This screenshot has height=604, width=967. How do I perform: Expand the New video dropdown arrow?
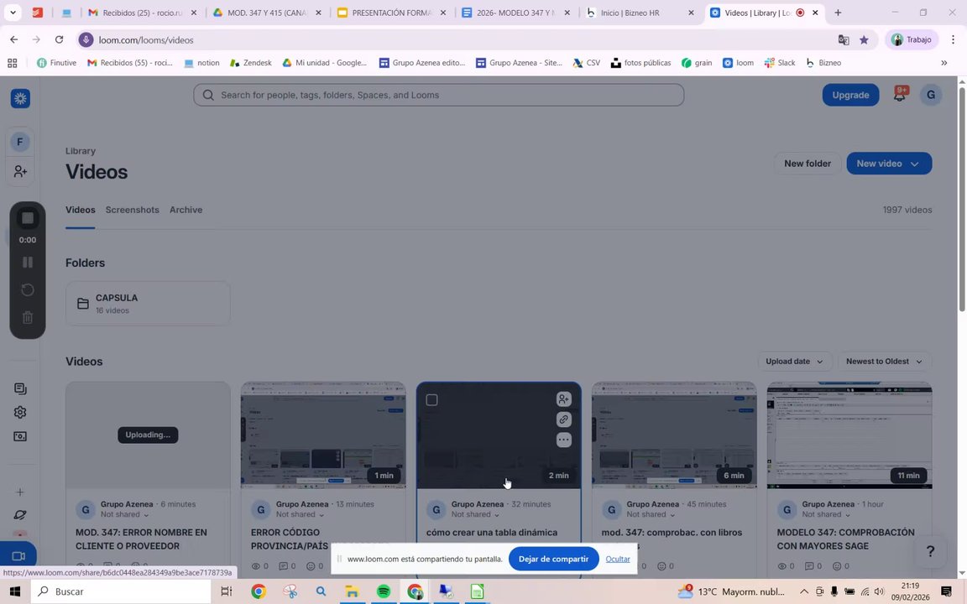pos(915,164)
